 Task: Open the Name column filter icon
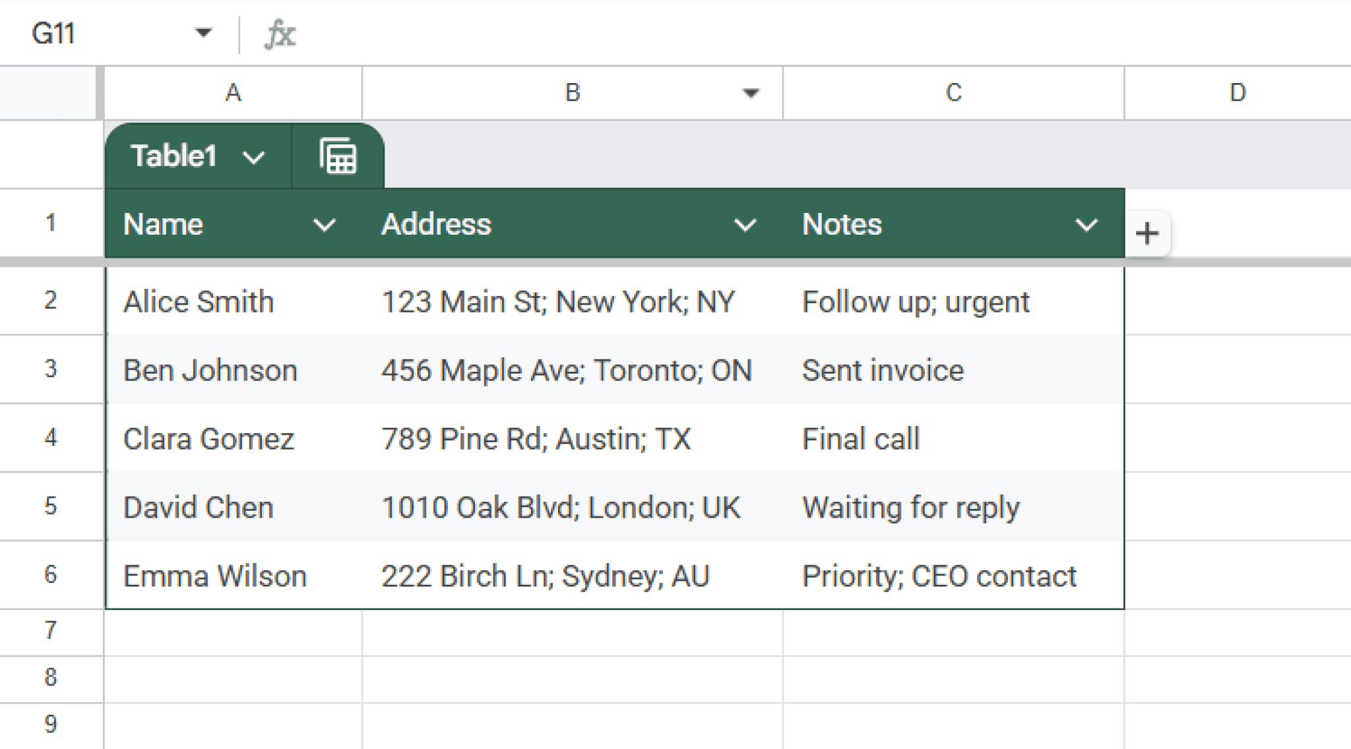[324, 225]
